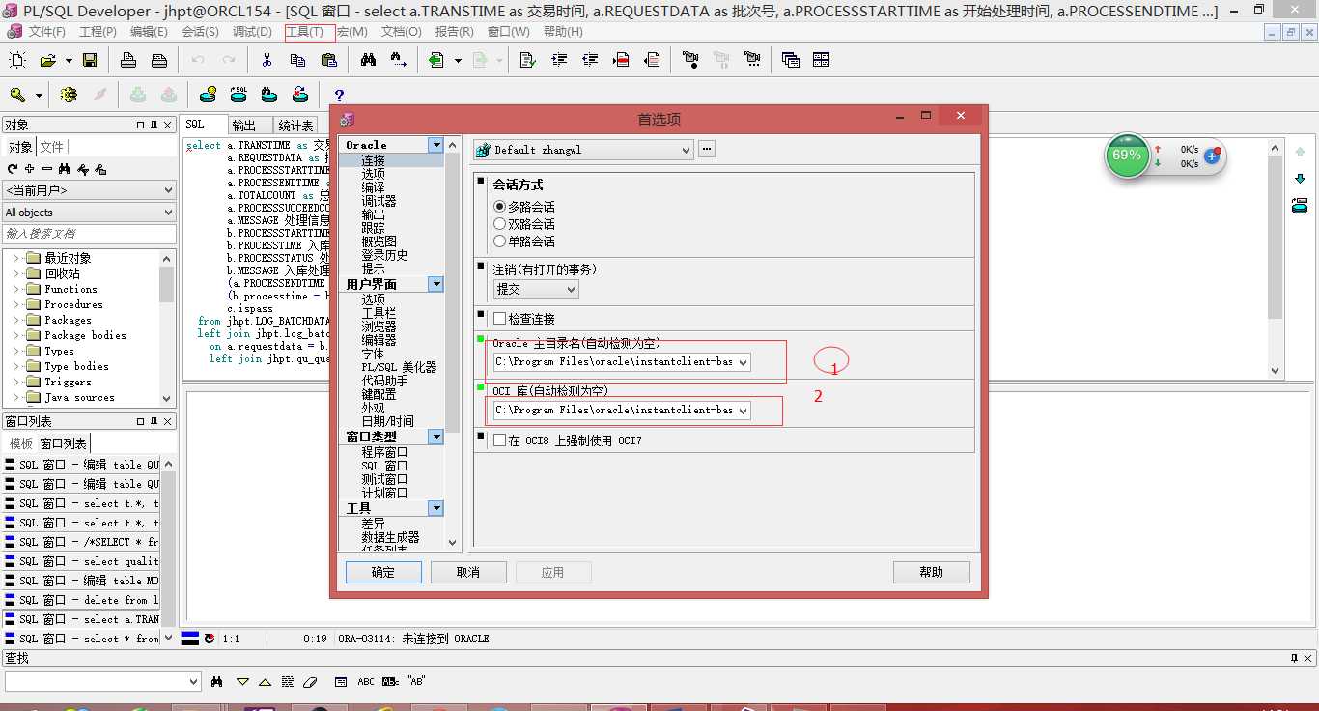This screenshot has width=1319, height=711.
Task: Click the Log on key icon
Action: [17, 95]
